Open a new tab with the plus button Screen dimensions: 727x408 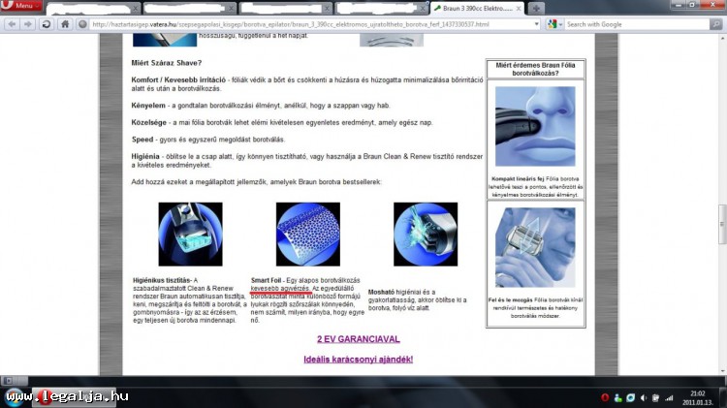(536, 8)
